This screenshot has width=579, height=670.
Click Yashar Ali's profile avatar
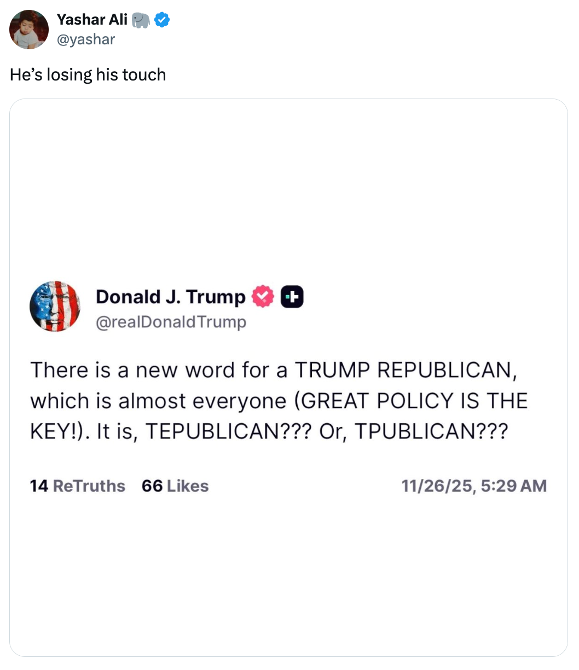29,30
